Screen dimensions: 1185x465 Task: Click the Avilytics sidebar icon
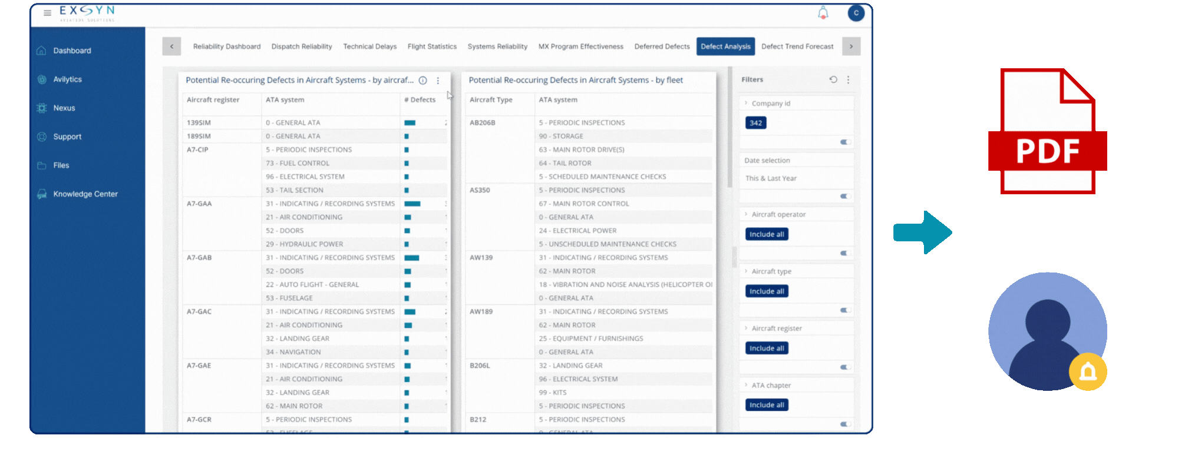point(41,79)
